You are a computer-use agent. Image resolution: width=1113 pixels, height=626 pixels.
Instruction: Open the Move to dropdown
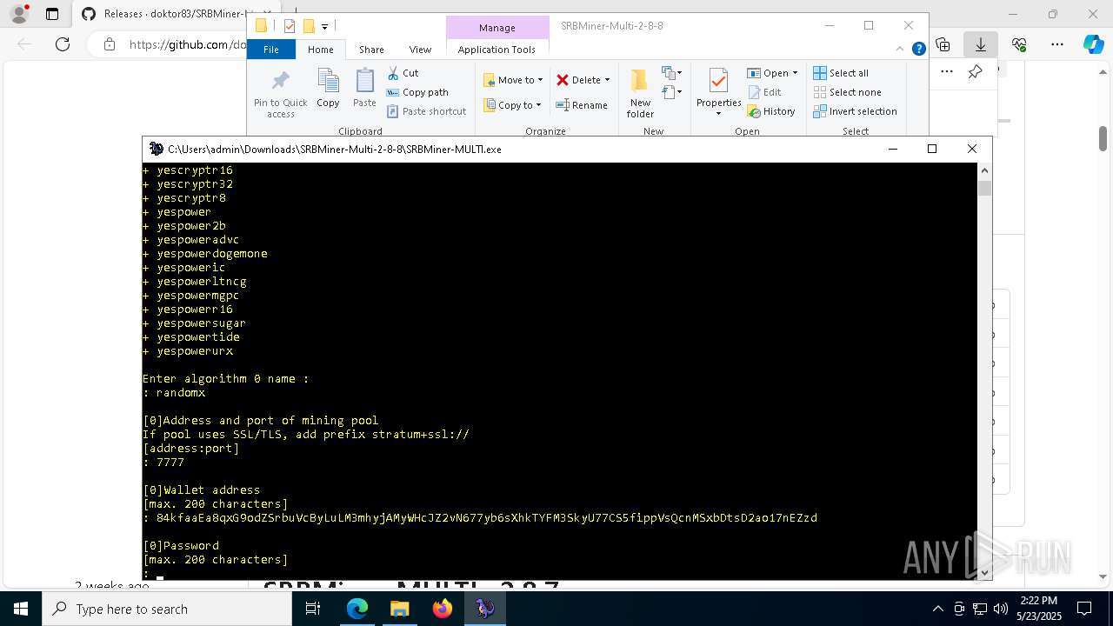[x=513, y=80]
